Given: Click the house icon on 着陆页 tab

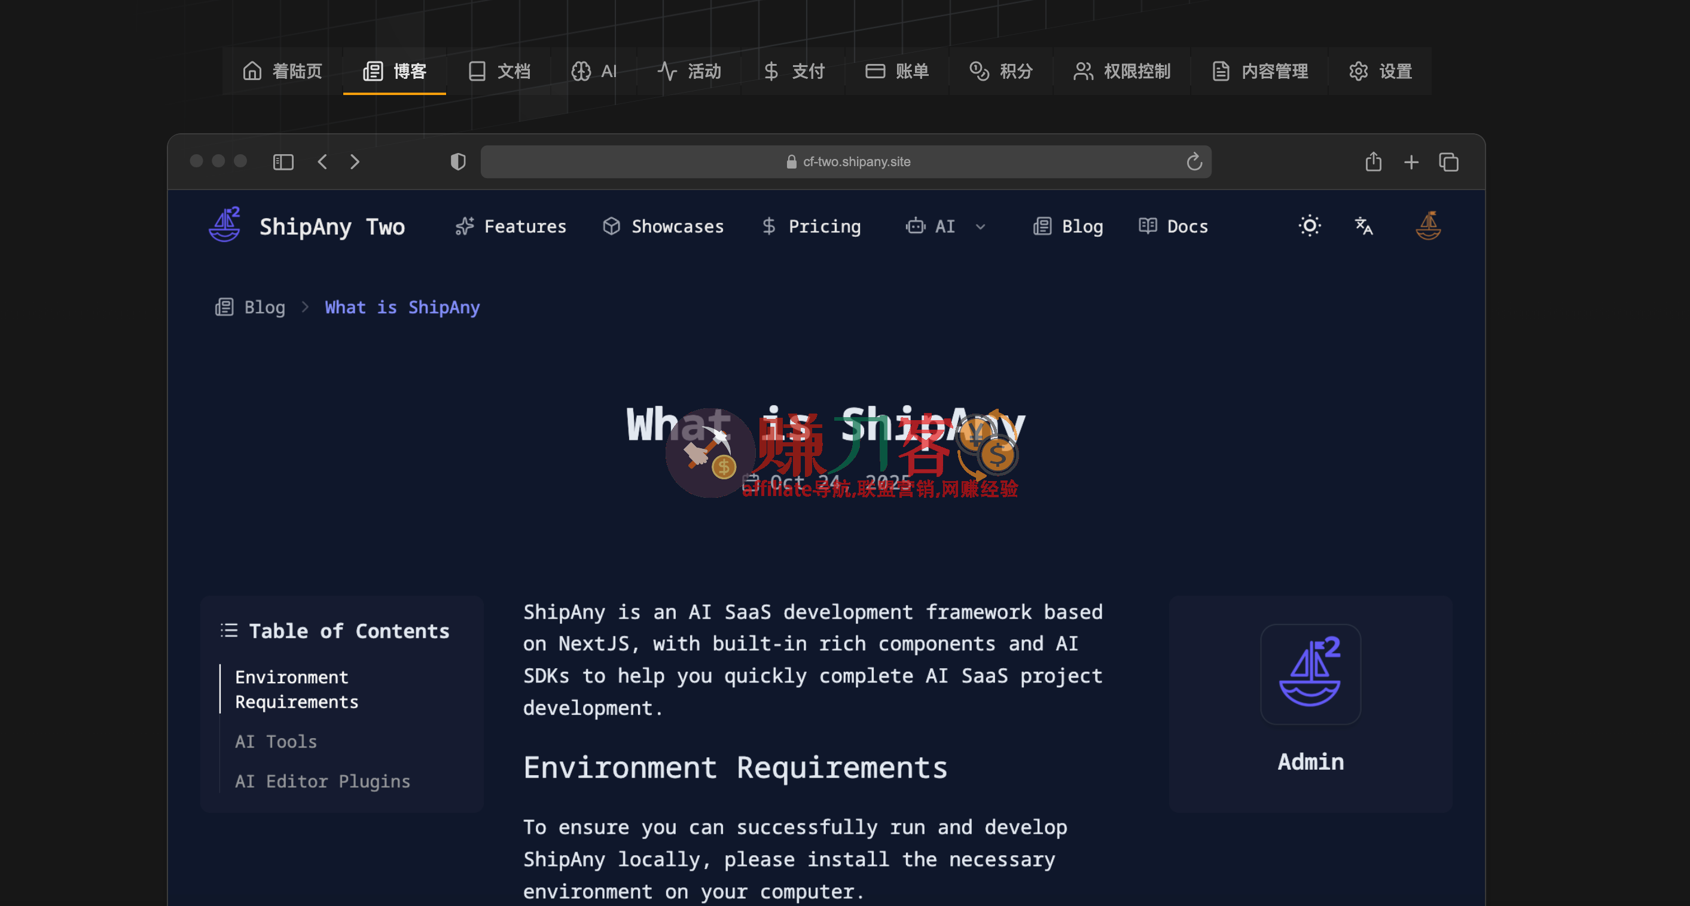Looking at the screenshot, I should (x=252, y=71).
